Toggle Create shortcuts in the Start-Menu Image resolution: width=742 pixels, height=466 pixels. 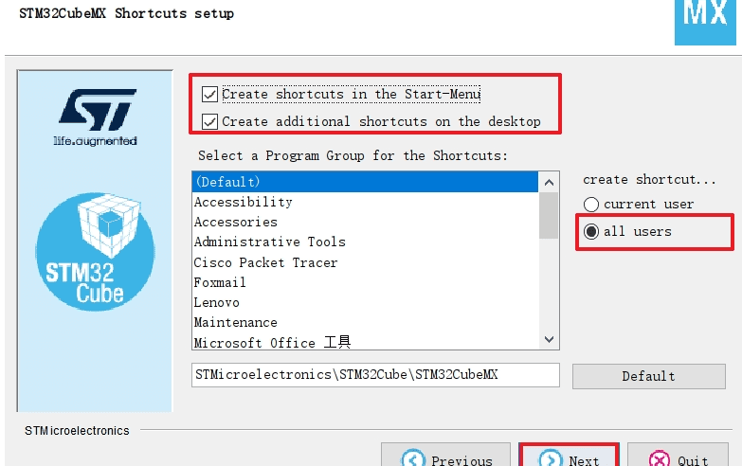pyautogui.click(x=209, y=94)
